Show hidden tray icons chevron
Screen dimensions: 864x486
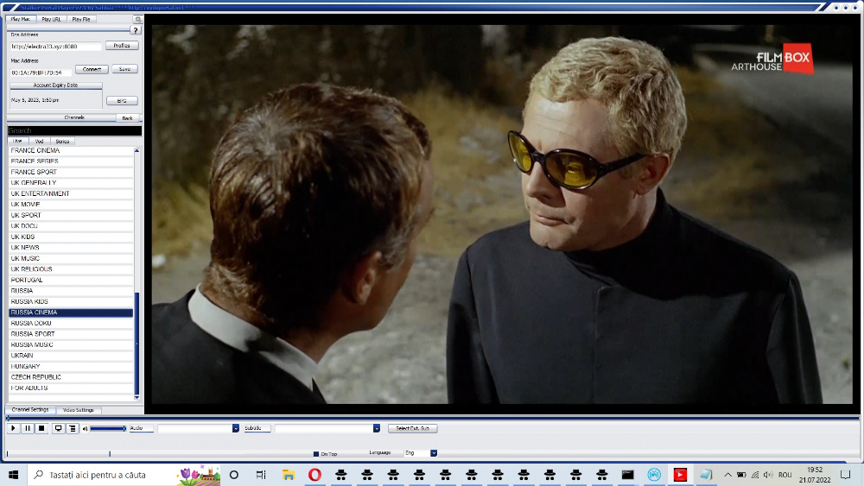tap(727, 475)
